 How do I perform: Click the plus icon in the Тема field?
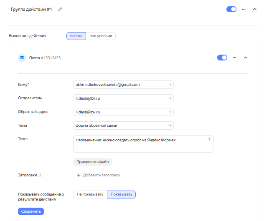point(170,126)
